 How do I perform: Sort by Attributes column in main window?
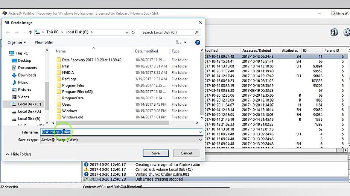coord(290,51)
